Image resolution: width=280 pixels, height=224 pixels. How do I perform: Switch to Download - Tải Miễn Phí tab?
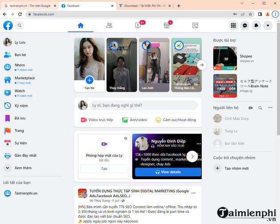tap(145, 6)
